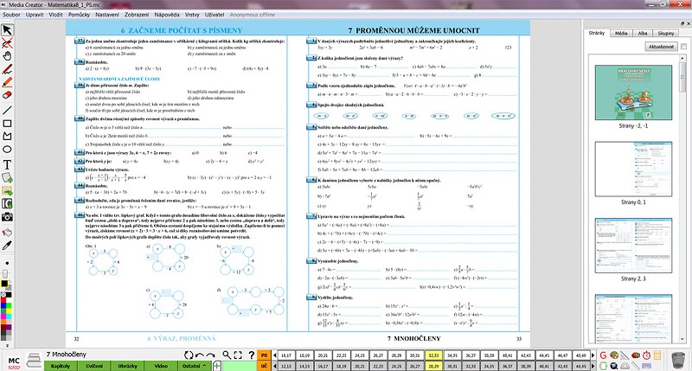
Task: Click the green plus add button
Action: (217, 365)
